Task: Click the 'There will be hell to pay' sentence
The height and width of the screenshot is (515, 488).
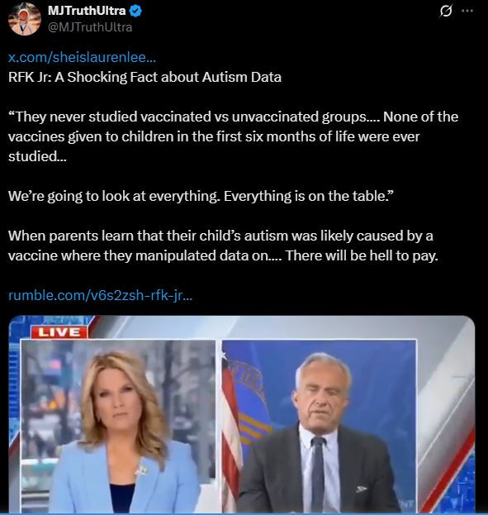Action: click(362, 255)
